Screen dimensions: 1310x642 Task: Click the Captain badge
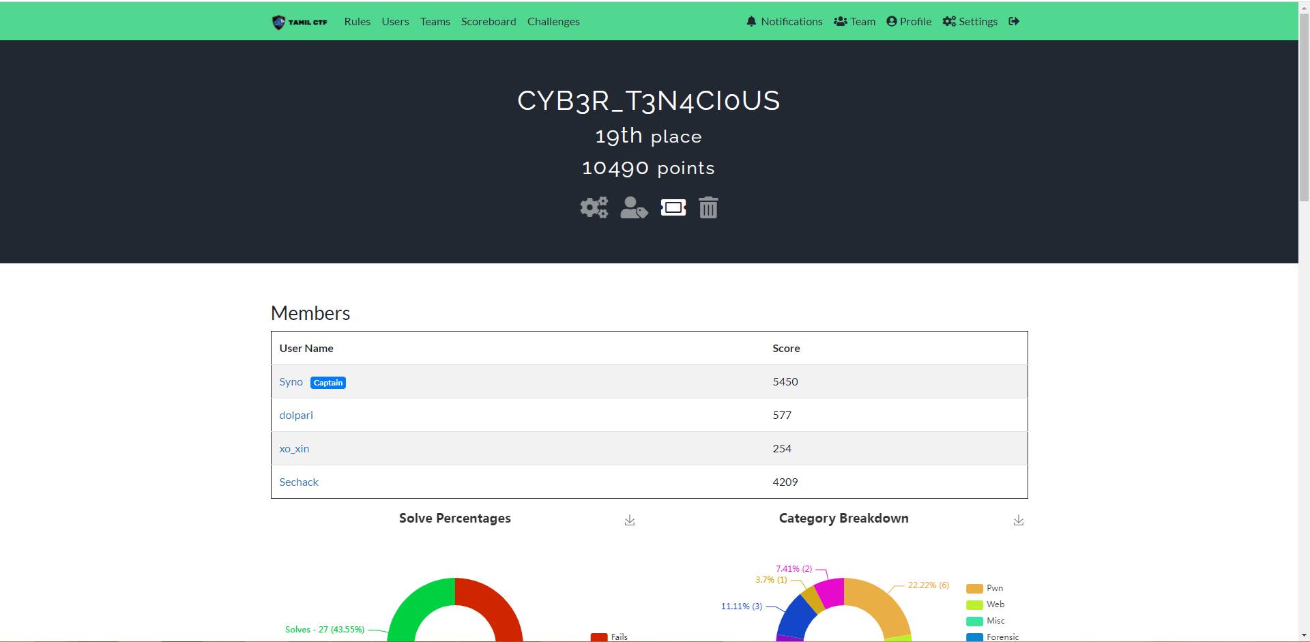coord(328,383)
